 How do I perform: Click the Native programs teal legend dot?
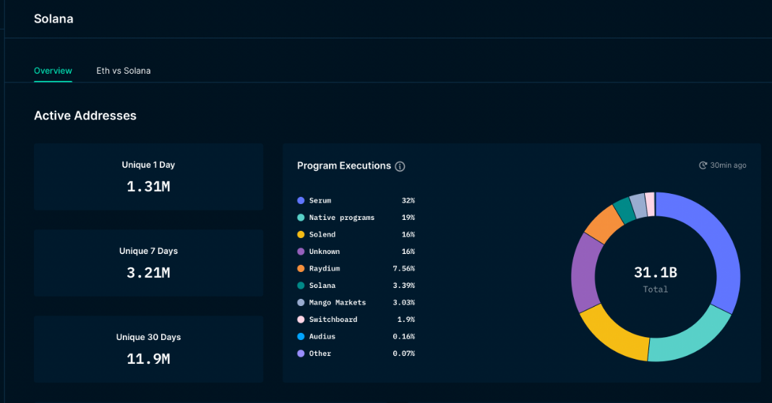click(301, 218)
